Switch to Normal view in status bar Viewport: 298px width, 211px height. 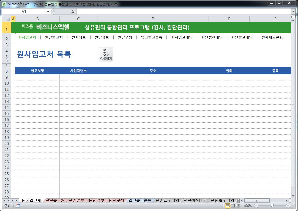tap(228, 206)
